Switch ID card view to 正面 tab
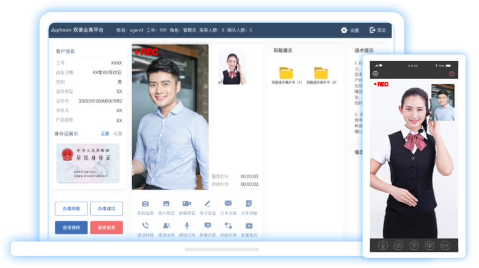This screenshot has width=479, height=268. (x=105, y=133)
